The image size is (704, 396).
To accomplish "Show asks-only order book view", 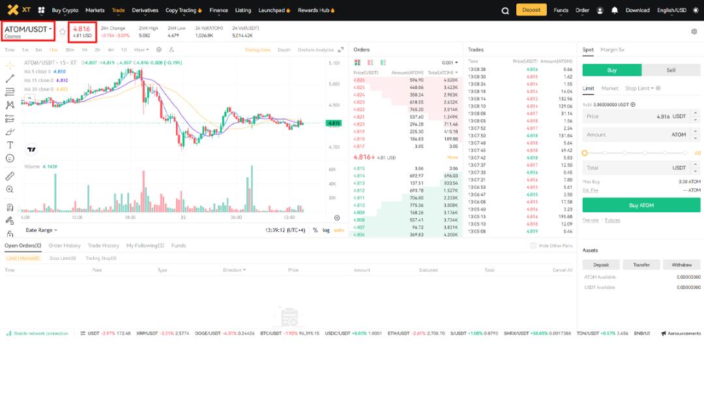I will tap(370, 63).
